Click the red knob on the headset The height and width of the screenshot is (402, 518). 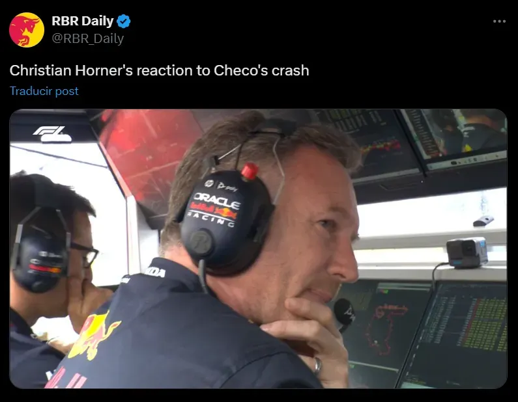click(x=250, y=171)
